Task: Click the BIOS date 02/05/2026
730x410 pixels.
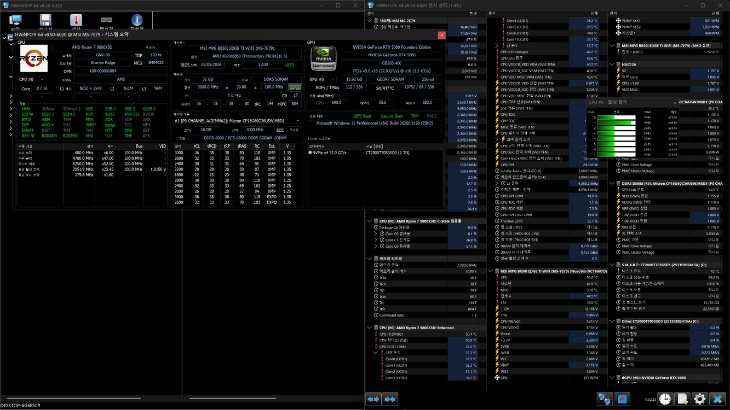Action: point(211,65)
